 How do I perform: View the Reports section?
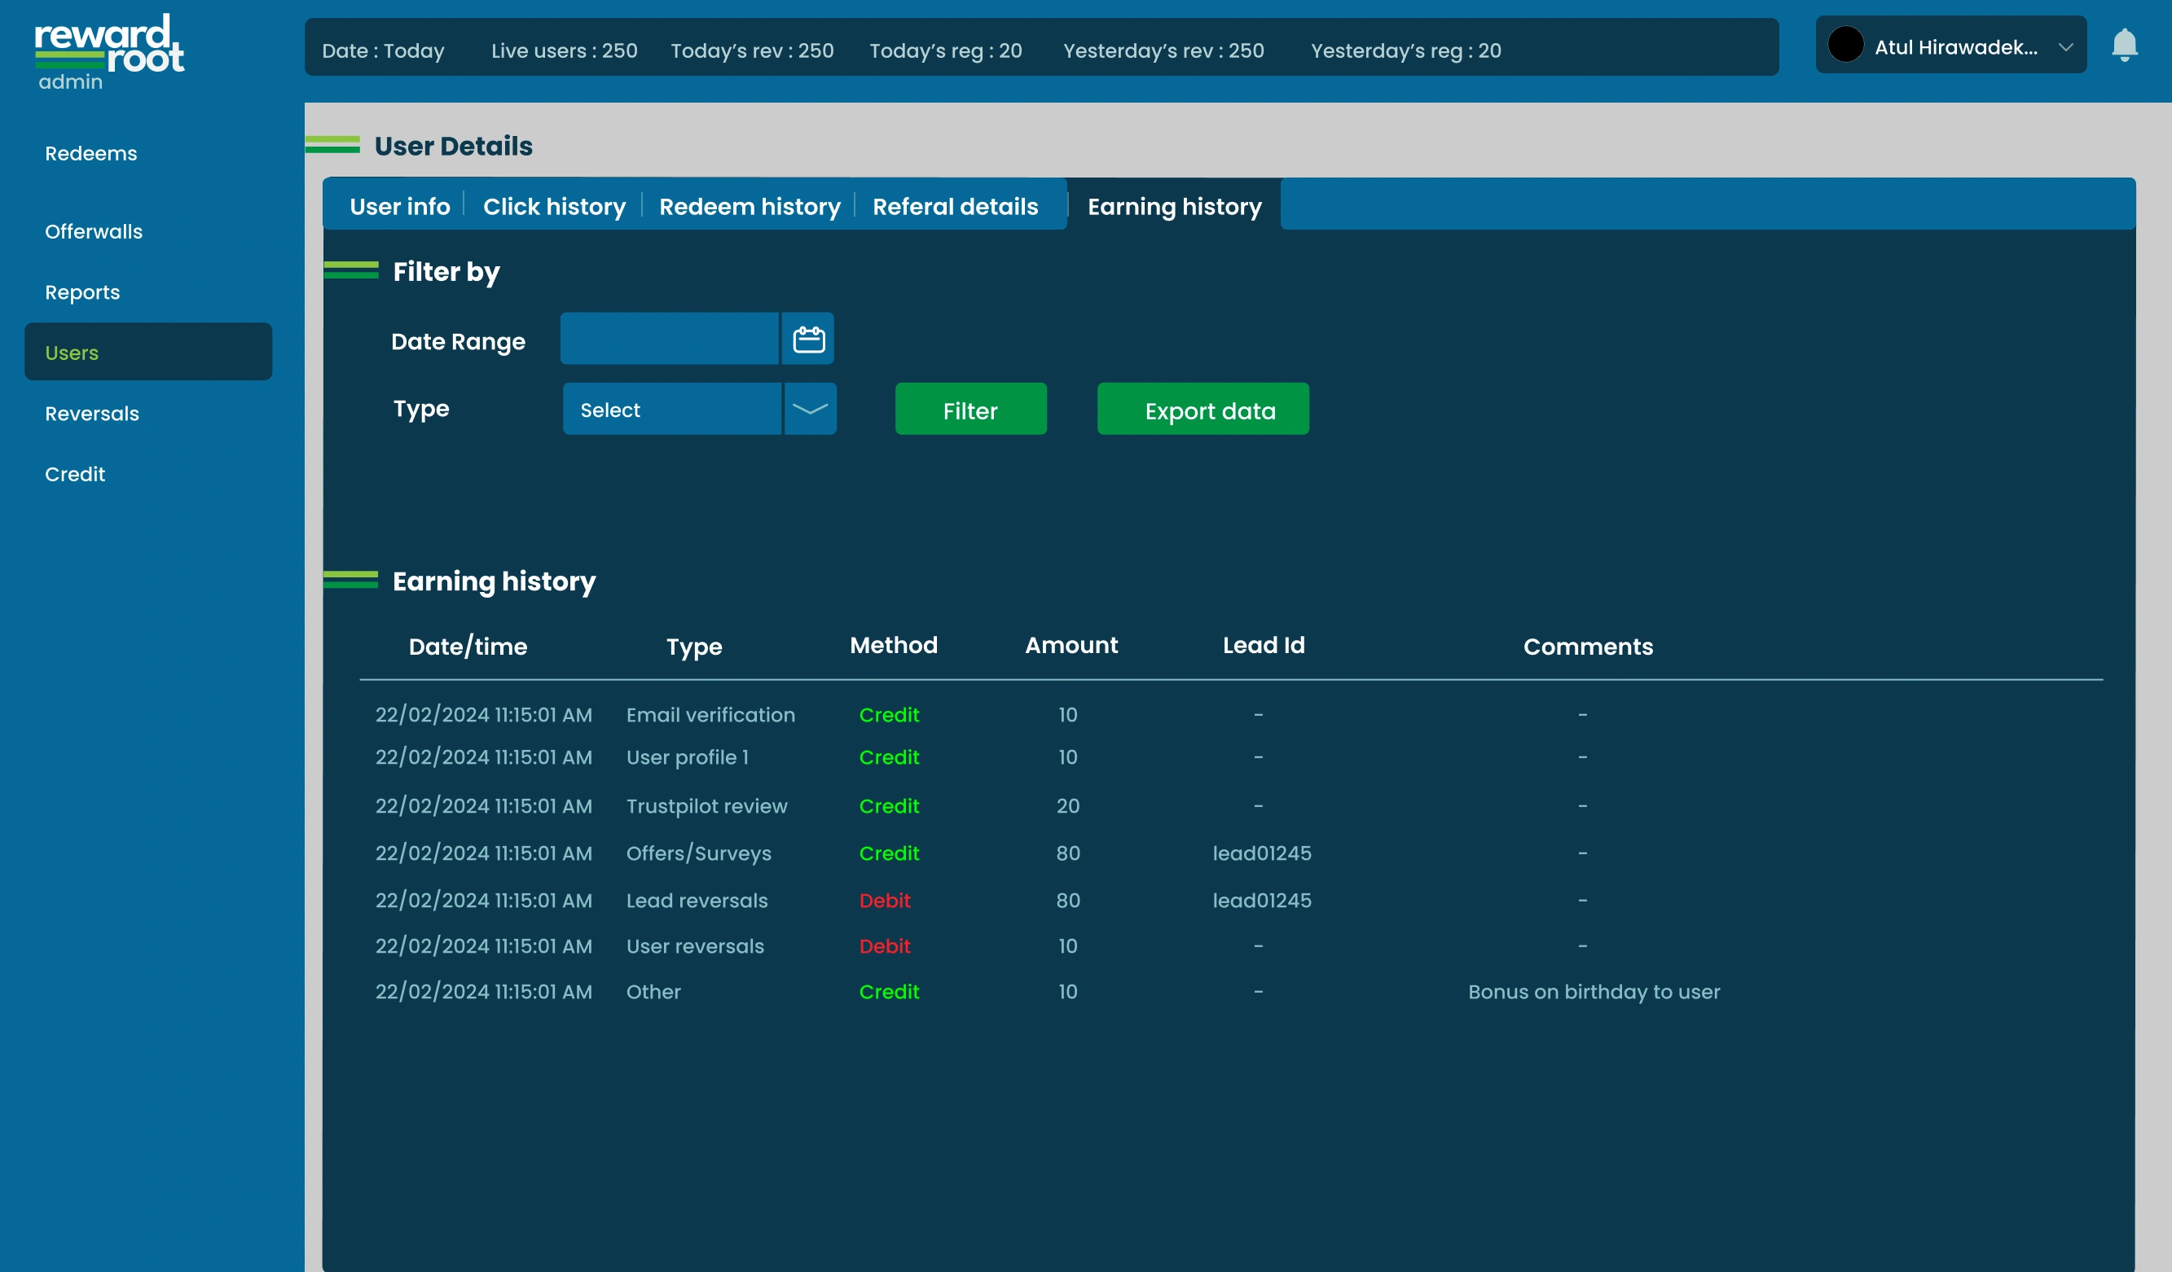tap(82, 292)
